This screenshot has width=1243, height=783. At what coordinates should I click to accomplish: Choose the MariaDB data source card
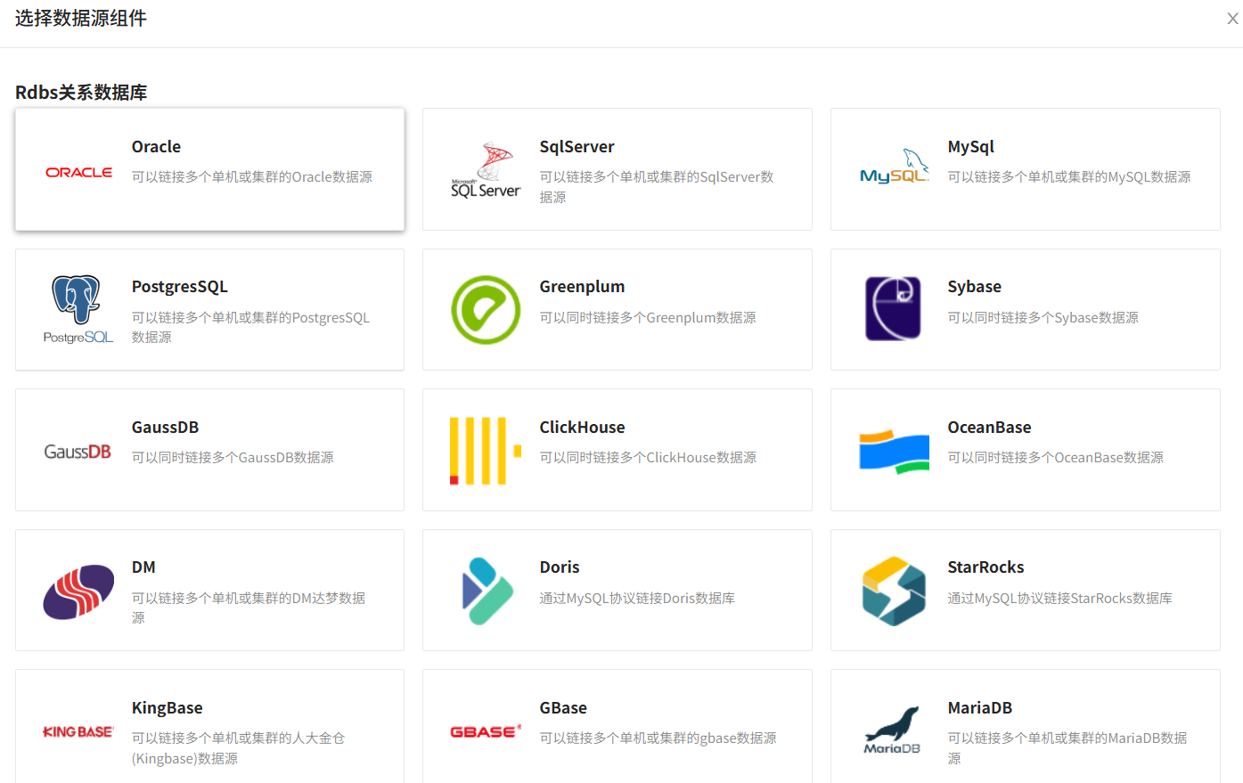point(1025,730)
